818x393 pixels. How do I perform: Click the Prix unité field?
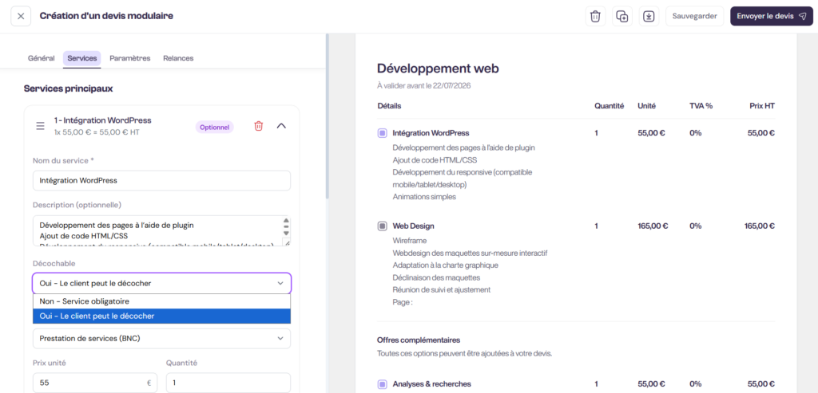tap(95, 383)
